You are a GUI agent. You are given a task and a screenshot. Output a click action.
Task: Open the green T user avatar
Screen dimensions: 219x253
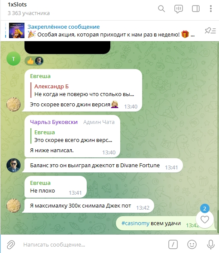tap(13, 59)
